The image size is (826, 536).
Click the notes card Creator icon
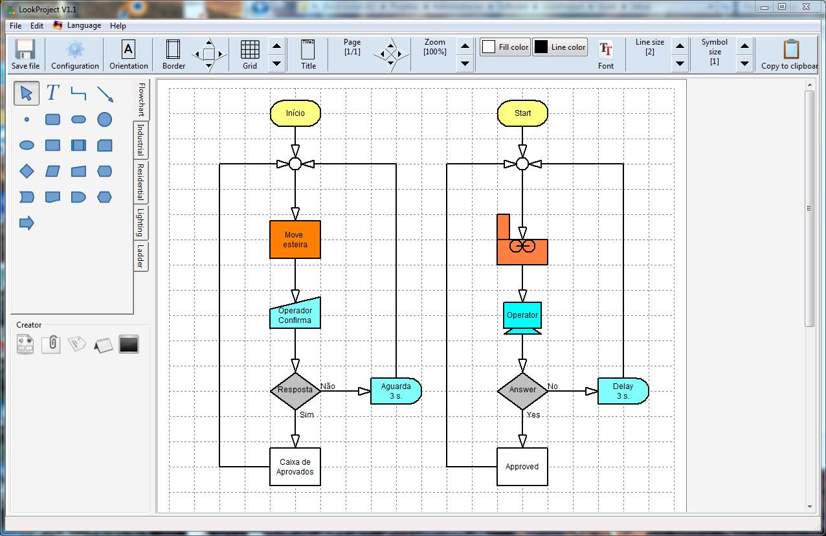[x=77, y=344]
